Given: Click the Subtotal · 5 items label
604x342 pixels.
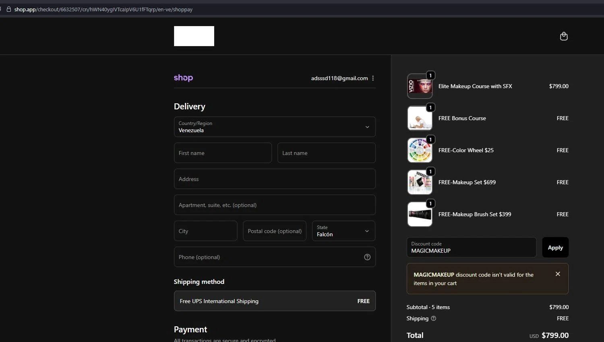Looking at the screenshot, I should tap(428, 307).
